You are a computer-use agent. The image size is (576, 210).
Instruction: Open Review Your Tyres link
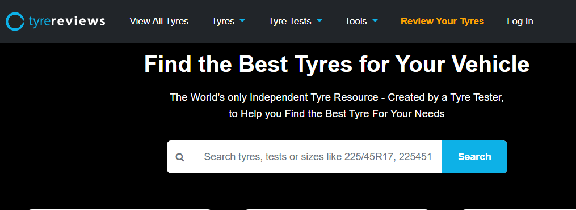(x=442, y=22)
